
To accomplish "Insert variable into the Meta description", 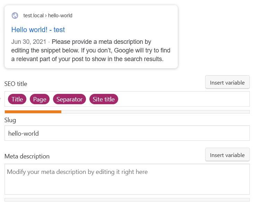I will click(x=227, y=155).
